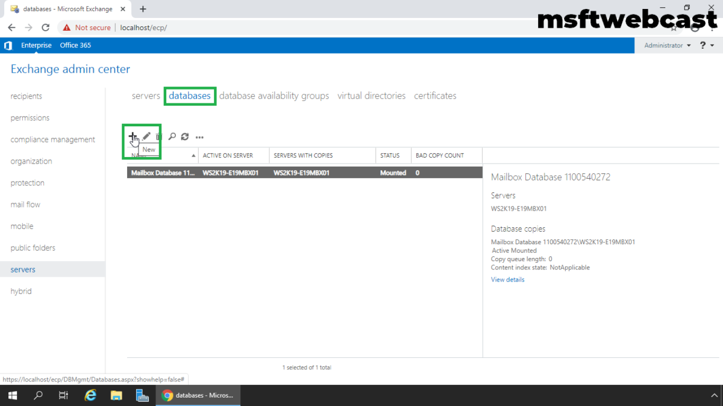This screenshot has width=723, height=406.
Task: Click the View details link
Action: pyautogui.click(x=507, y=279)
